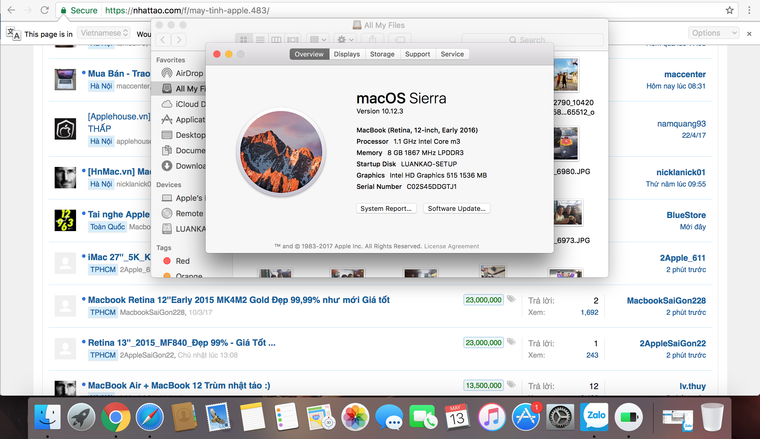Open Reminders list icon in Dock
Image resolution: width=760 pixels, height=439 pixels.
point(286,417)
